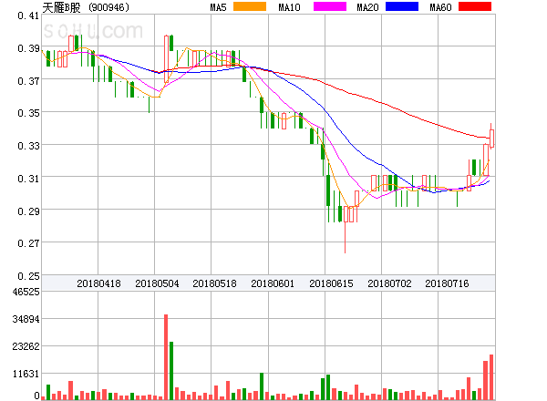The image size is (547, 401).
Task: Click the last red volume bar on the right
Action: (x=491, y=377)
